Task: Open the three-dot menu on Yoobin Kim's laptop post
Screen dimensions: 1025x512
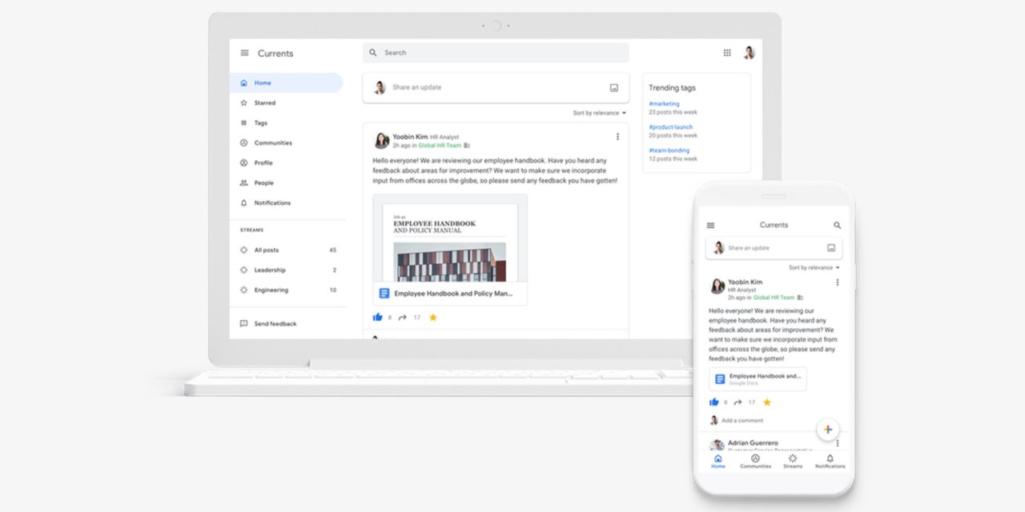Action: [617, 137]
